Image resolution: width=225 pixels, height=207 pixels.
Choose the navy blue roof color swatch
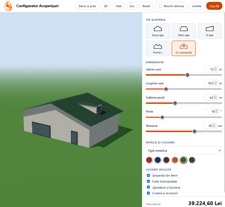pyautogui.click(x=158, y=160)
